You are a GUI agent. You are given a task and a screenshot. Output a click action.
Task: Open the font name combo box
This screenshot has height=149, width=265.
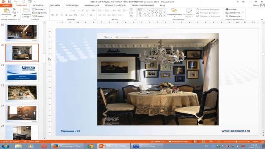pos(61,10)
